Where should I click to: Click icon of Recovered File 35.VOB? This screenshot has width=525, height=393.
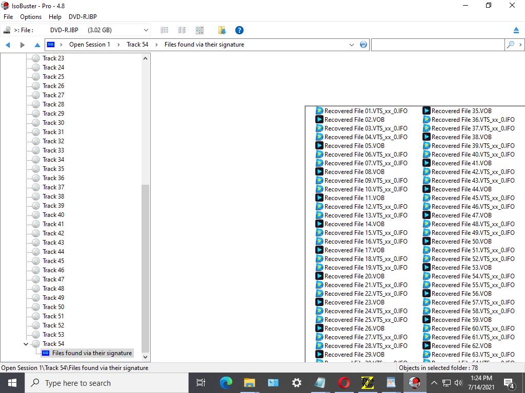coord(427,111)
